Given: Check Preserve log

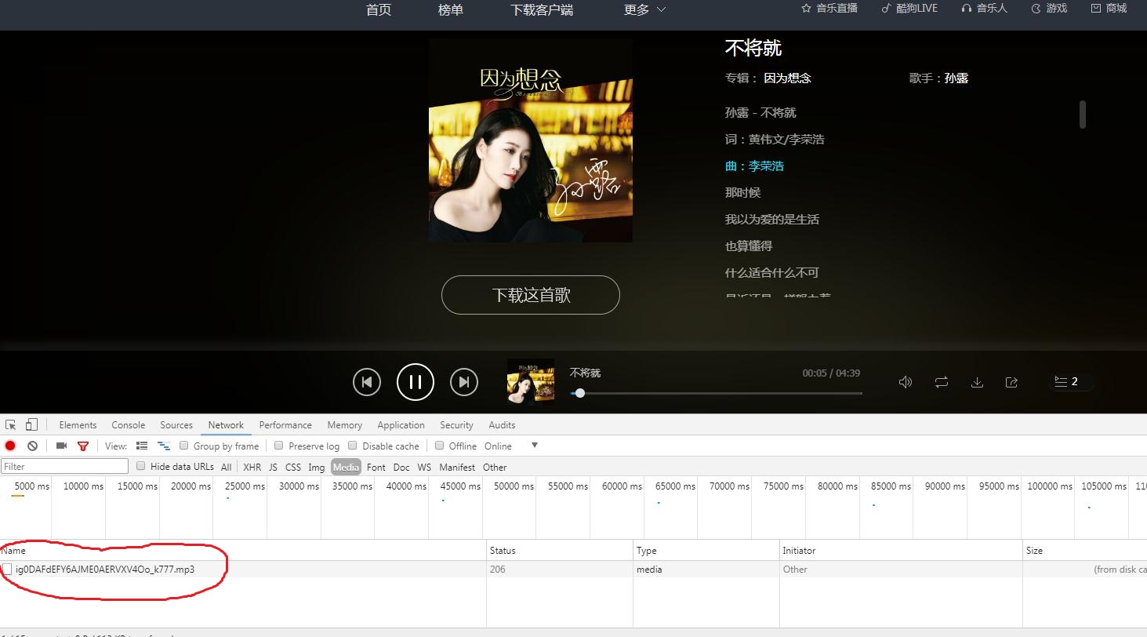Looking at the screenshot, I should click(278, 445).
